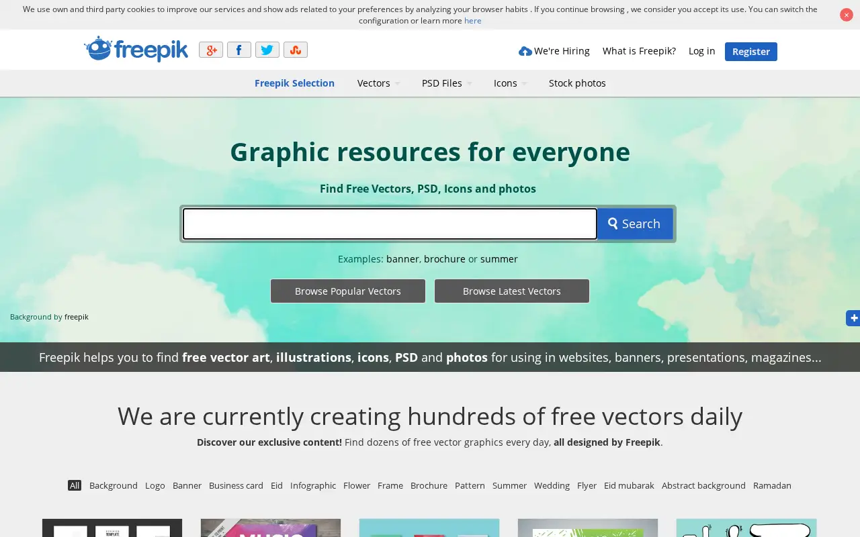Open Stock photos section
860x537 pixels.
pos(577,83)
